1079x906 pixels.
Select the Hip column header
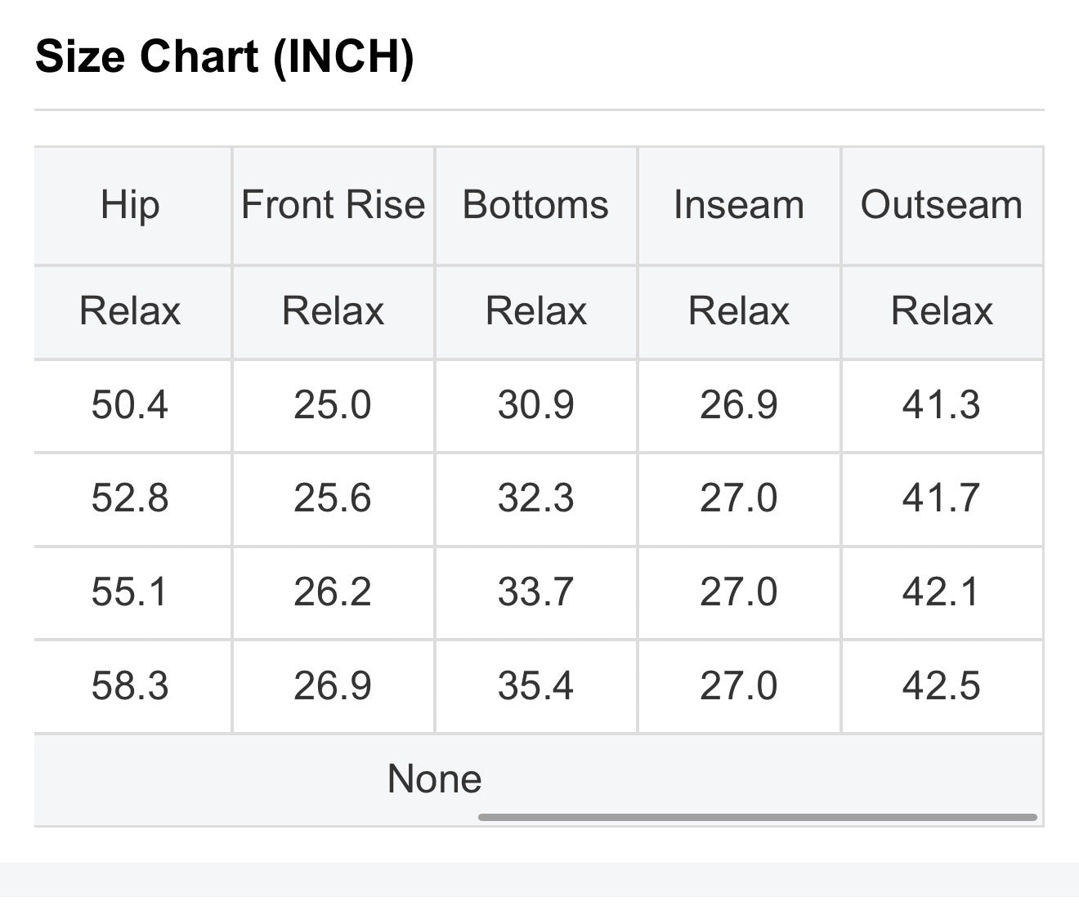[130, 204]
